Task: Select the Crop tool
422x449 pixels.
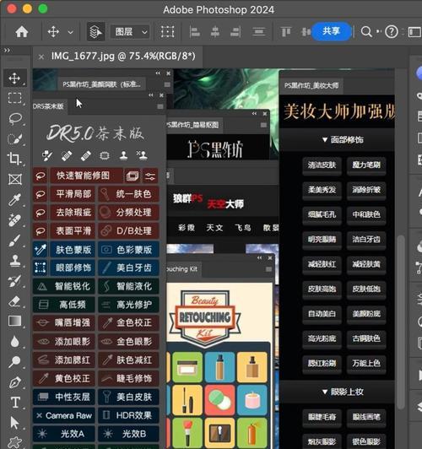Action: coord(14,159)
